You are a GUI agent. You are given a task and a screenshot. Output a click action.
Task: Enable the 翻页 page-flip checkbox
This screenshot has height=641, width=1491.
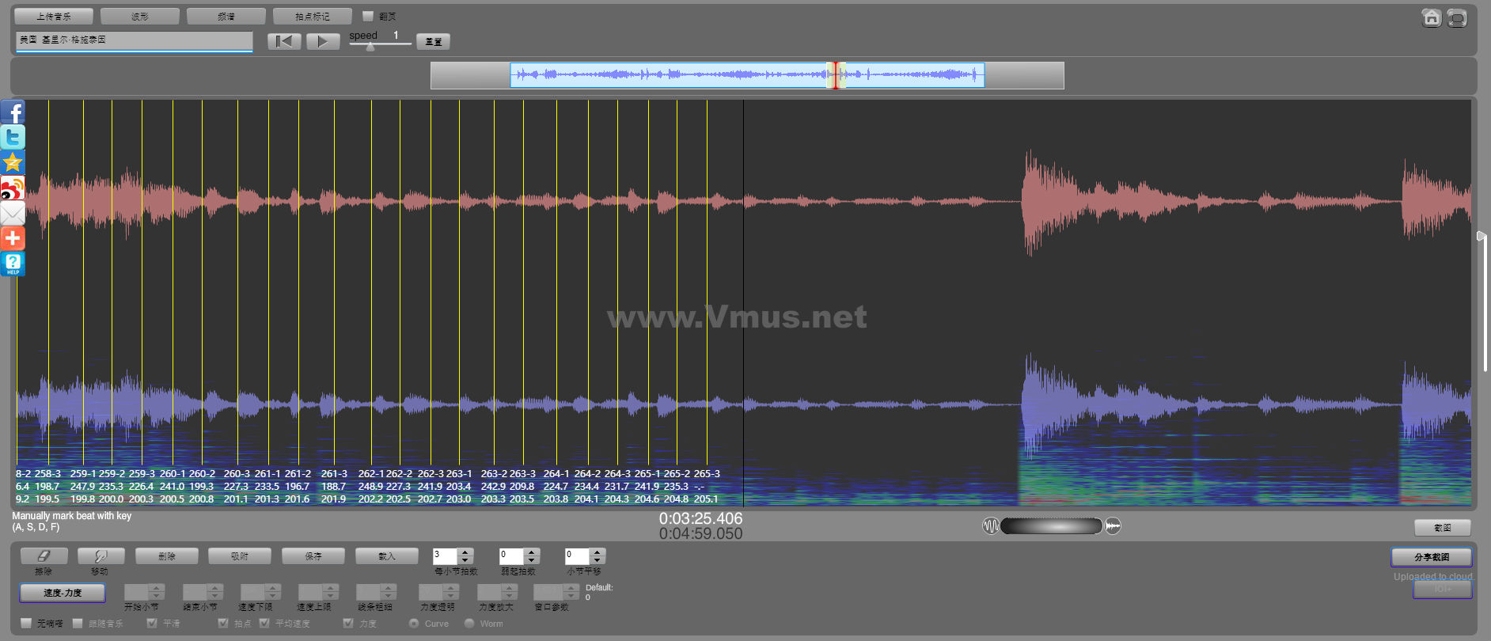tap(368, 16)
